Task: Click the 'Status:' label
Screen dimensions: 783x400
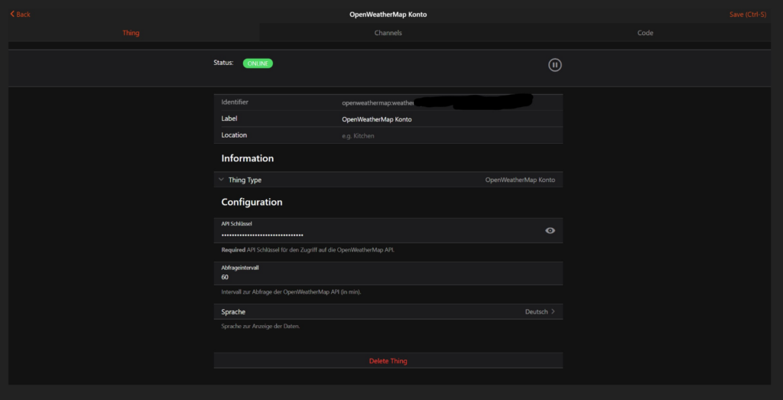Action: pos(223,63)
